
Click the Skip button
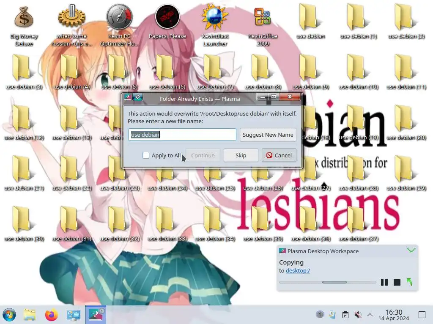241,155
